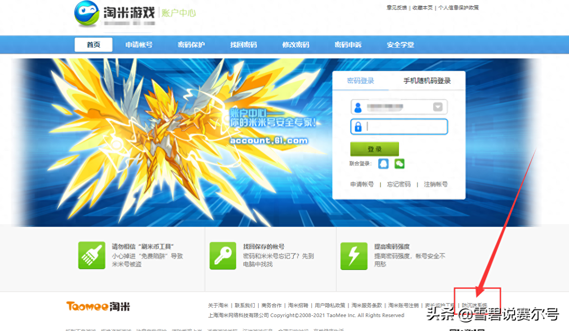
Task: Click the WeChat joint login icon
Action: [x=399, y=163]
